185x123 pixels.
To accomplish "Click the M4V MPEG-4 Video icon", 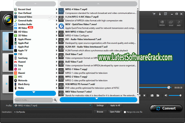I will (61, 34).
